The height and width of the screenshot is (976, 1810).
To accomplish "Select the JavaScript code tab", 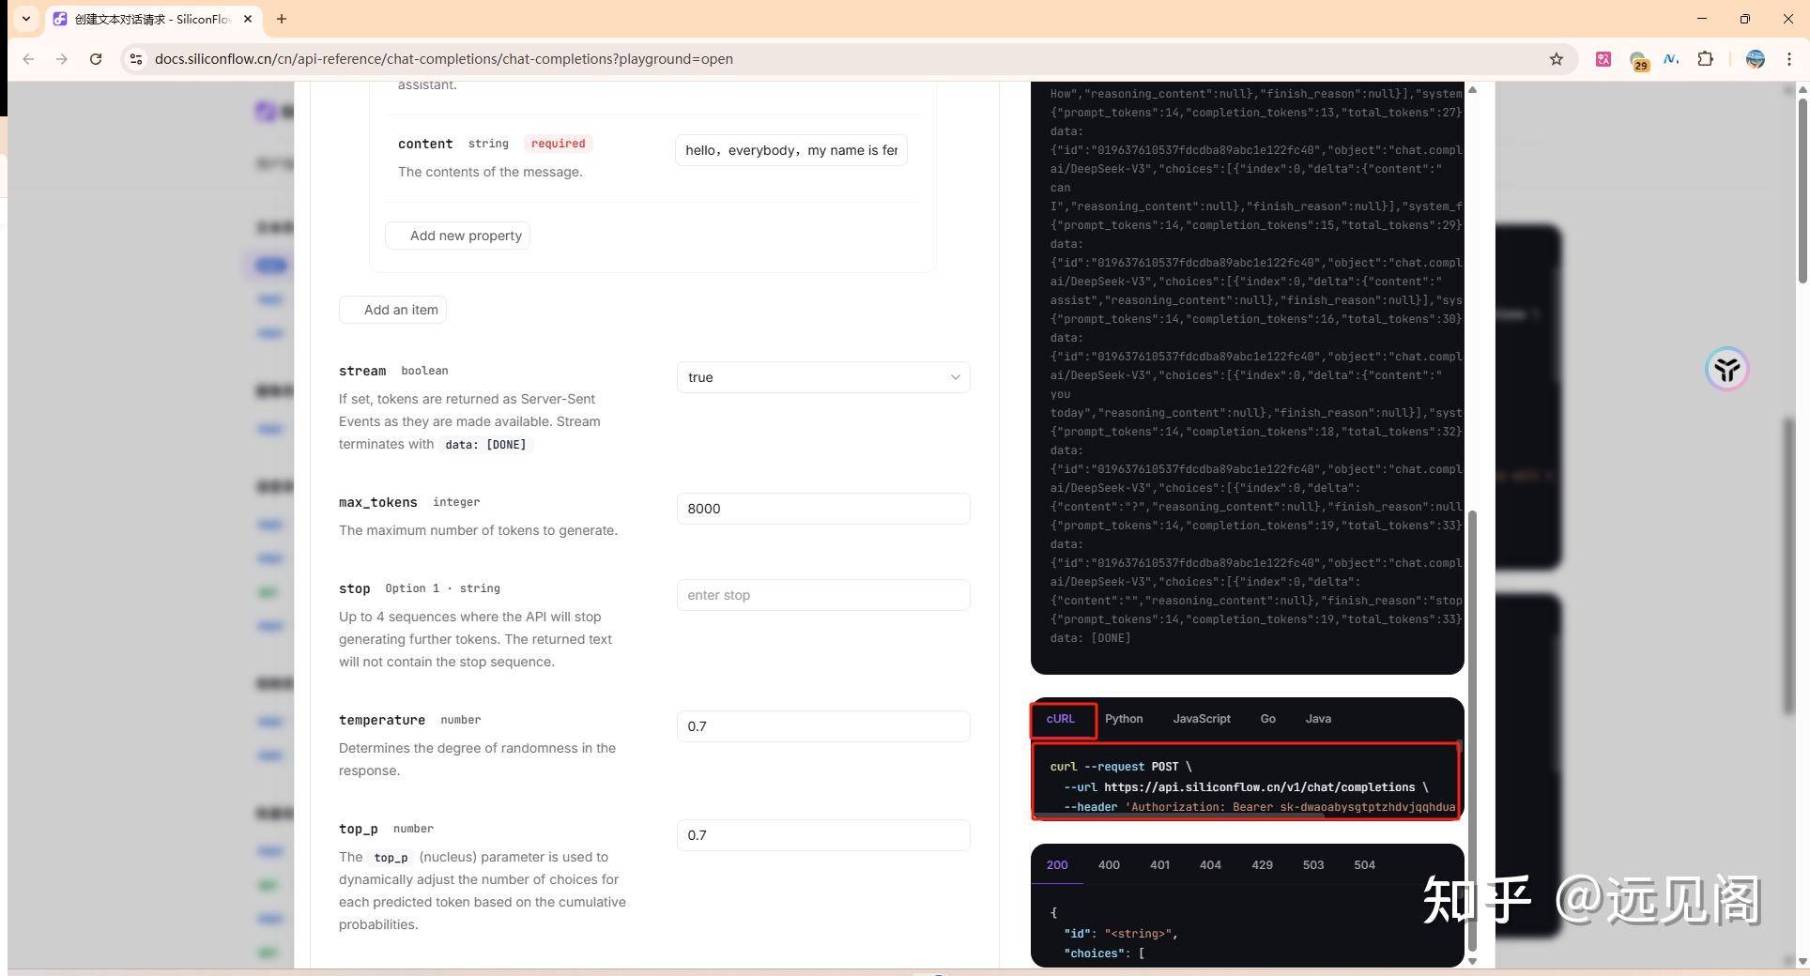I will coord(1202,719).
